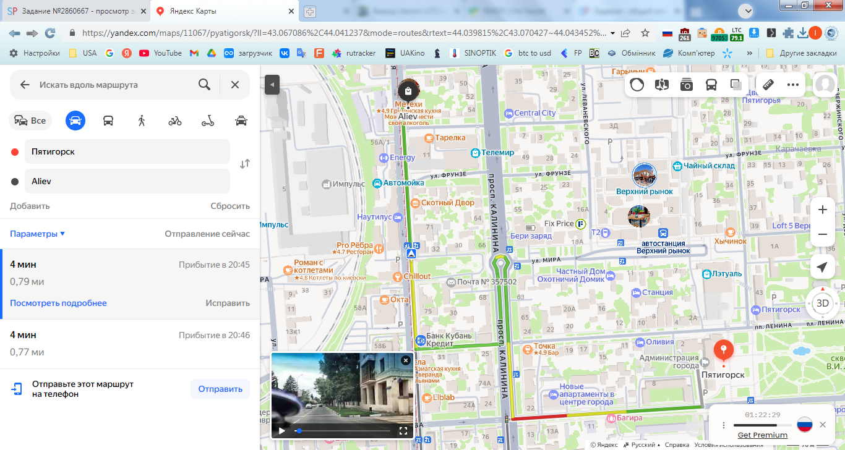Screen dimensions: 845x450
Task: Toggle the street panorama layer icon
Action: coord(662,85)
